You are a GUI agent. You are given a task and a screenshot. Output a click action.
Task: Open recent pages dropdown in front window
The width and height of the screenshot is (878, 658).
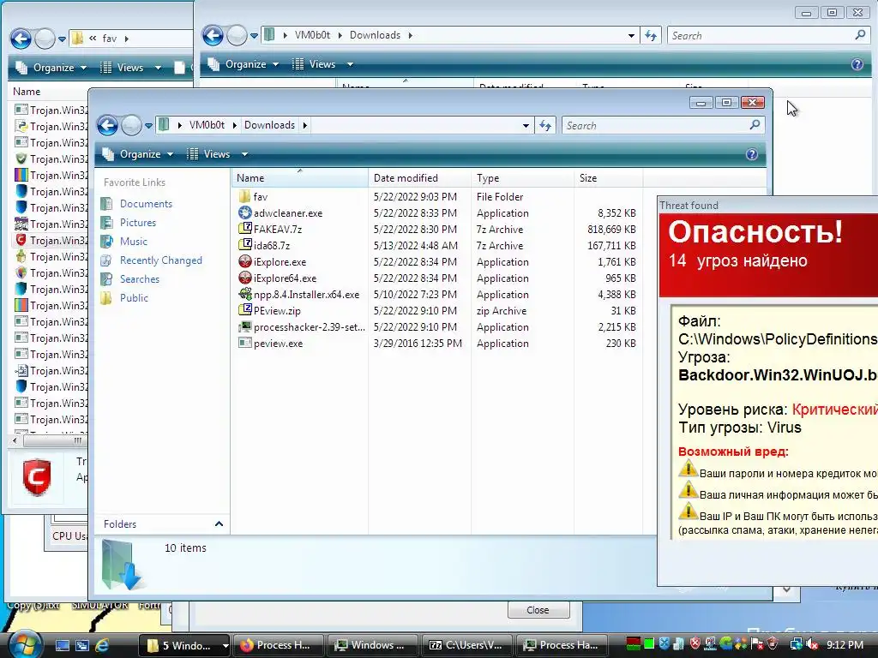tap(148, 126)
